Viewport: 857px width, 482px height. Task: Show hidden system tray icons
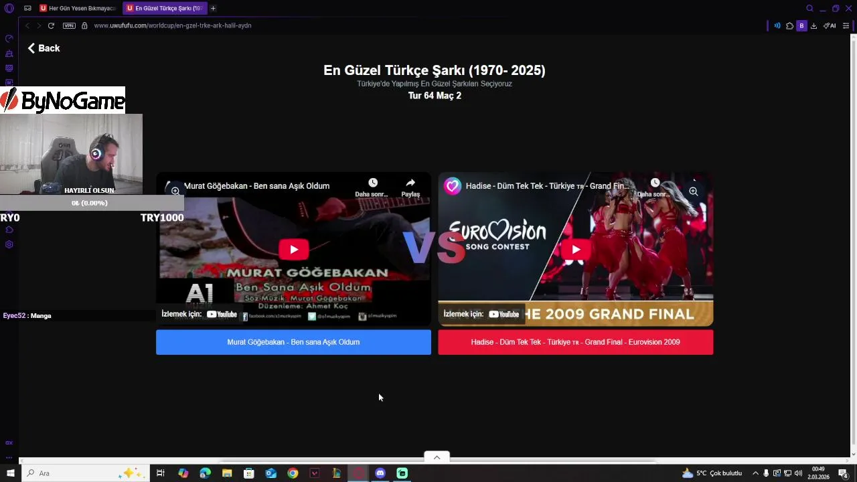point(756,473)
